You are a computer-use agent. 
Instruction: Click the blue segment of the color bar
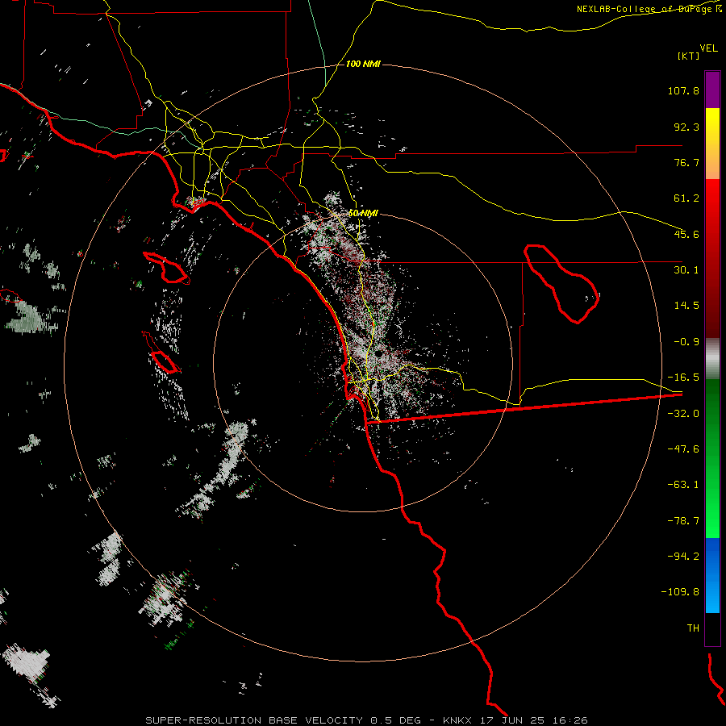(712, 575)
